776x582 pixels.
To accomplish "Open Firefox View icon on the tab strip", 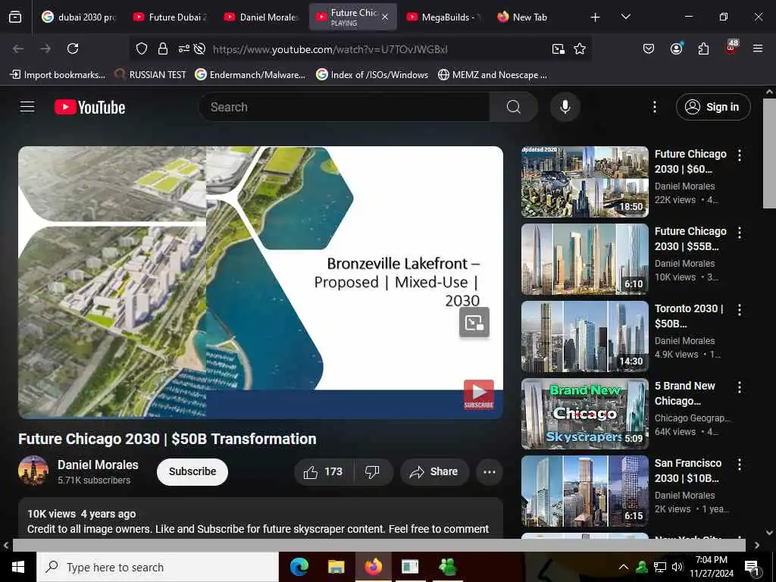I will 15,17.
